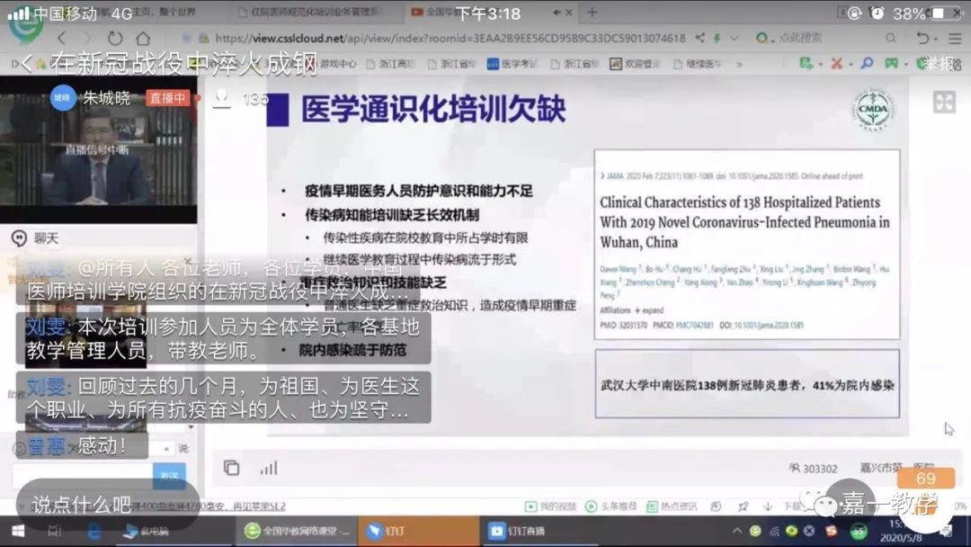Tap the orange 69 badge

click(x=926, y=479)
